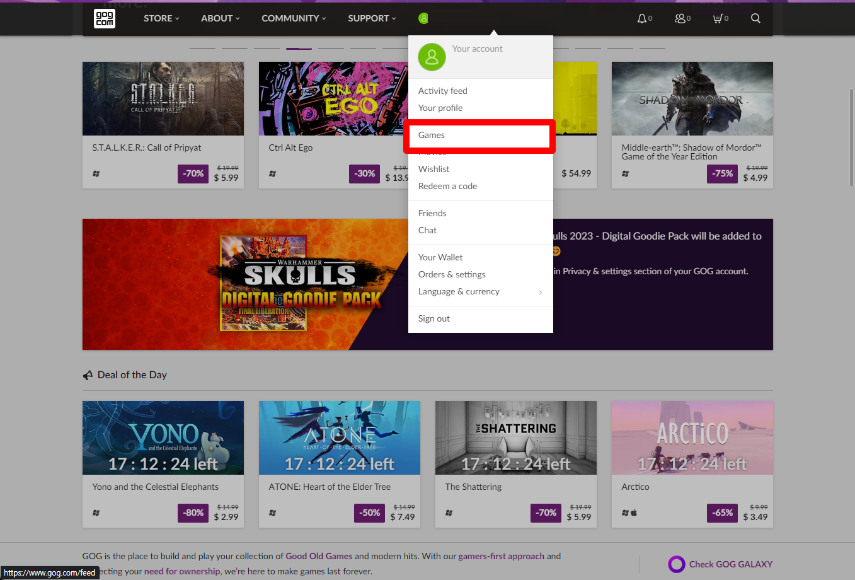Click the Check GOG GALAXY link
Image resolution: width=855 pixels, height=580 pixels.
(x=730, y=564)
